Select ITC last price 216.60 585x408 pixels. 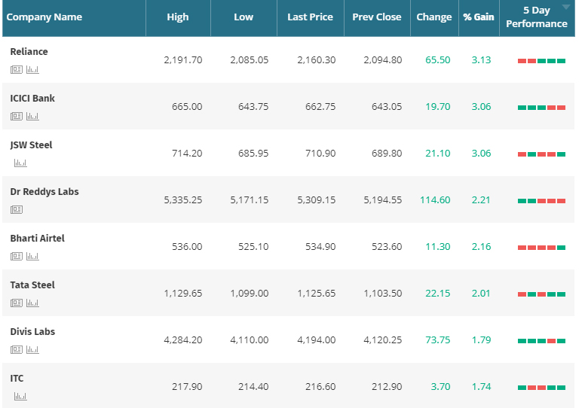click(x=320, y=387)
